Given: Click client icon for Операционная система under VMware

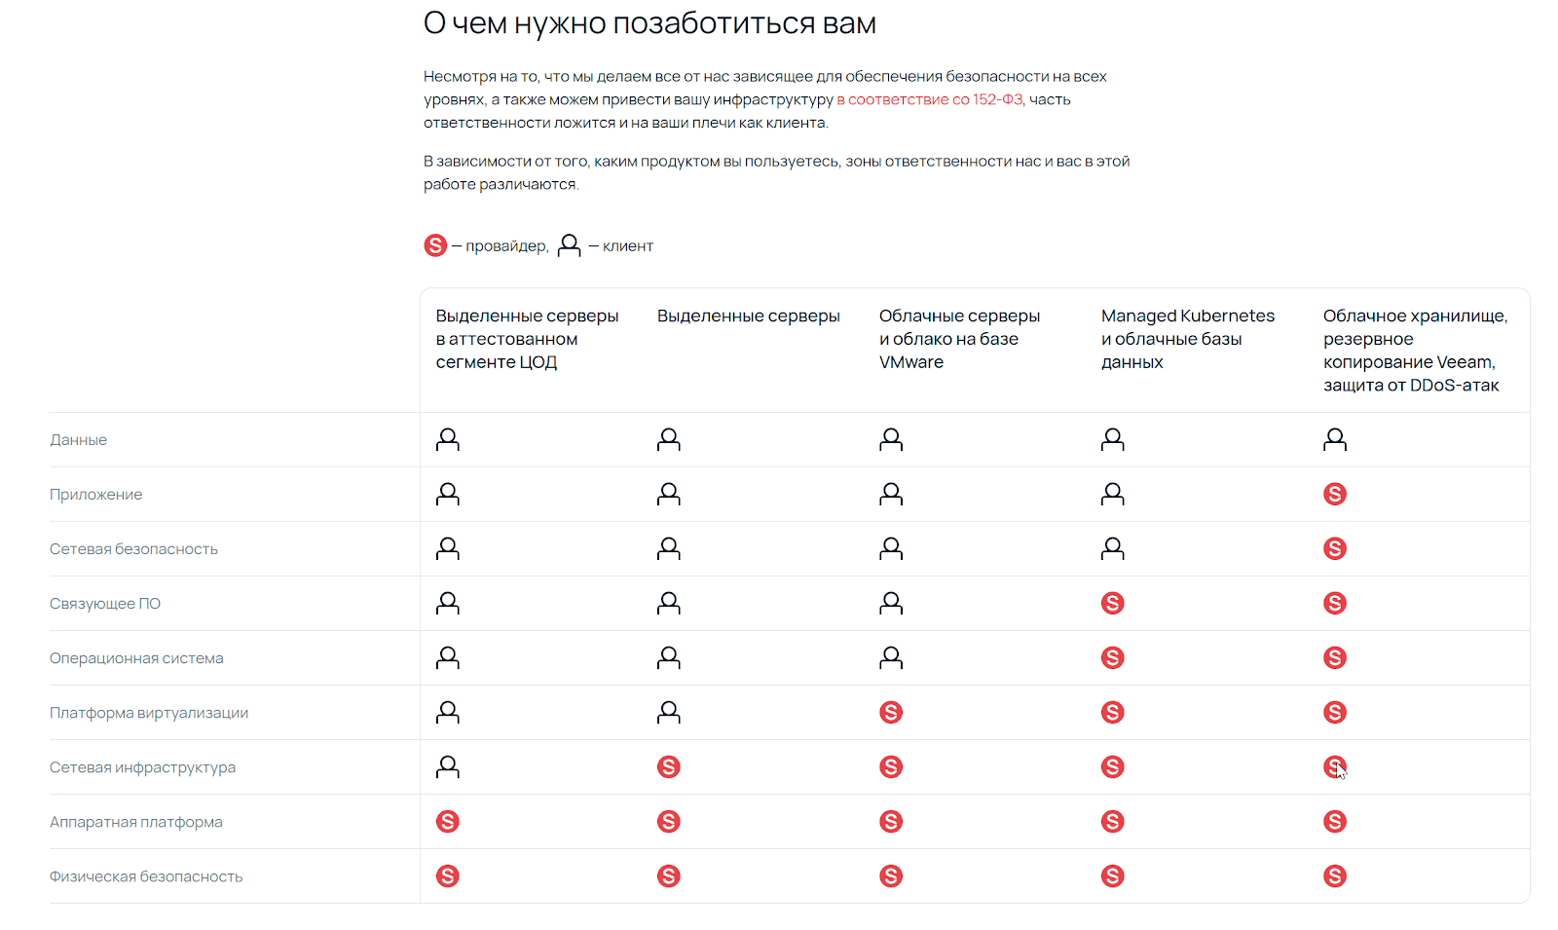Looking at the screenshot, I should [891, 658].
